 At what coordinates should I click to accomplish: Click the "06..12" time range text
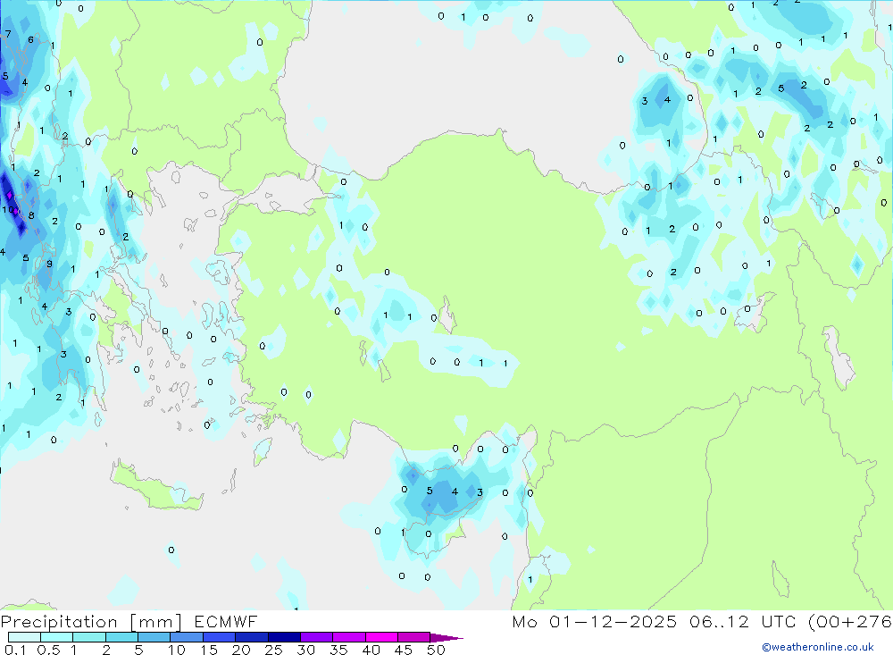point(719,621)
